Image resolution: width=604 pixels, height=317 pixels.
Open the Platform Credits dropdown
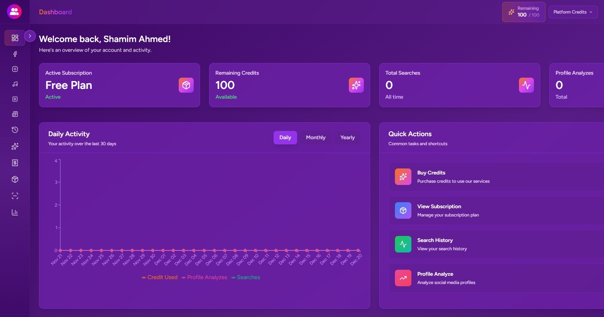click(x=573, y=12)
